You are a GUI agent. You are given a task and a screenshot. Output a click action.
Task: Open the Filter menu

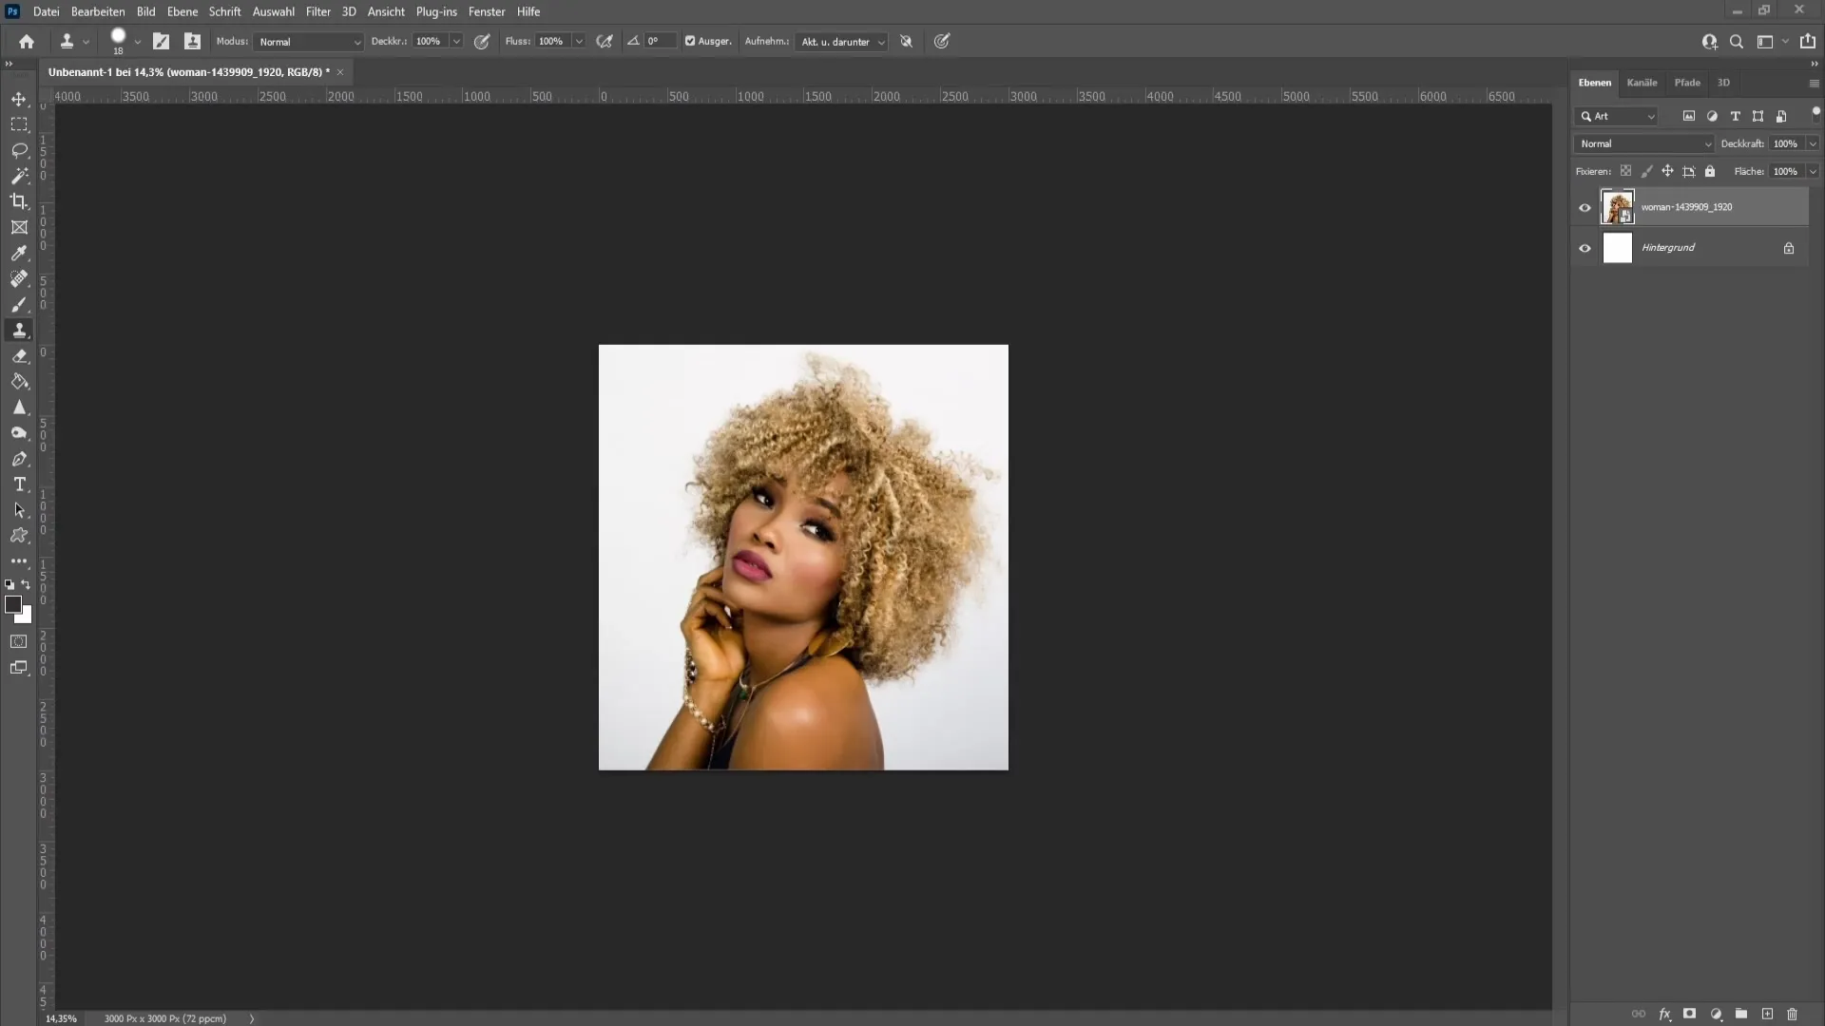click(318, 11)
